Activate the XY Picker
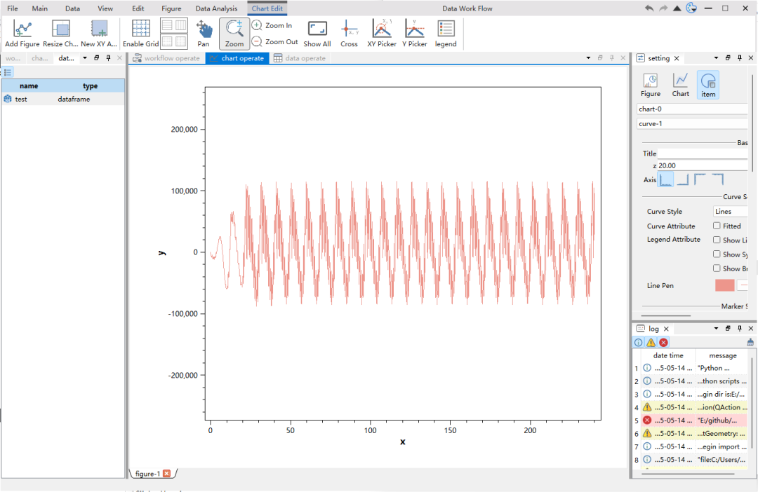This screenshot has height=492, width=758. (382, 34)
